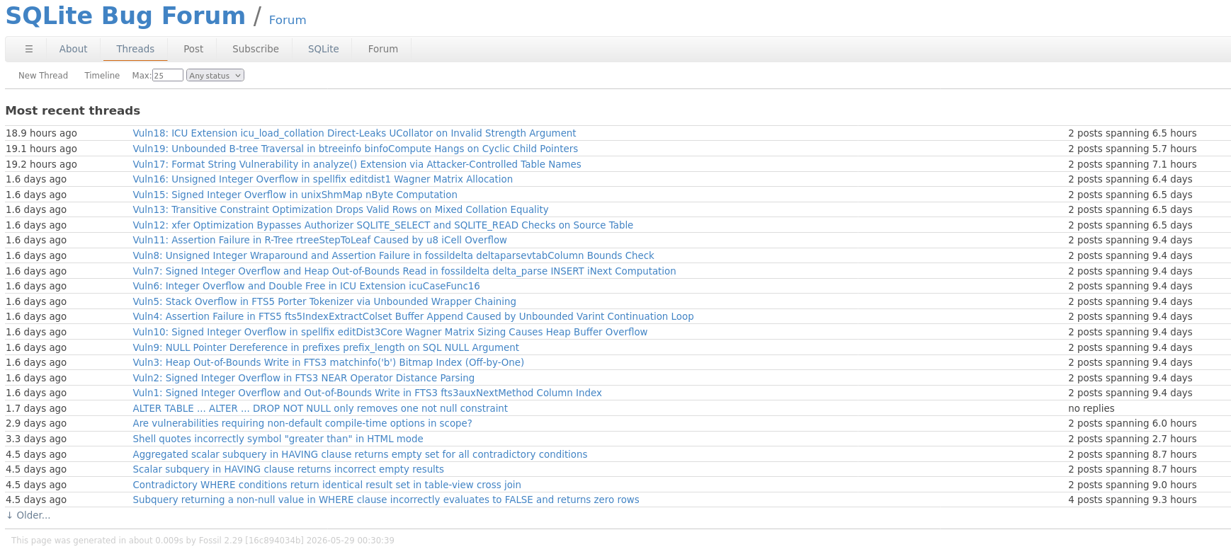The height and width of the screenshot is (554, 1231).
Task: Click the '2.9 days ago' timestamp
Action: tap(36, 423)
